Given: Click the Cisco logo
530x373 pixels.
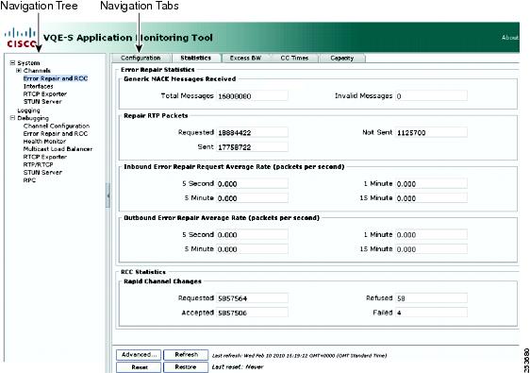Looking at the screenshot, I should 21,38.
